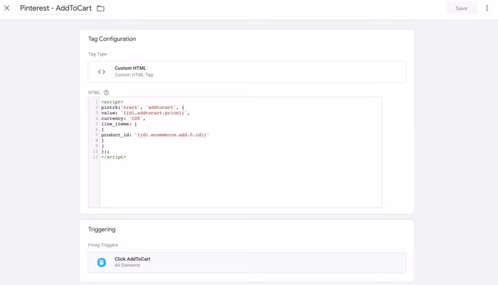Click the value: '{{dl.addtocart.price}}' line
The width and height of the screenshot is (498, 285).
[x=145, y=113]
